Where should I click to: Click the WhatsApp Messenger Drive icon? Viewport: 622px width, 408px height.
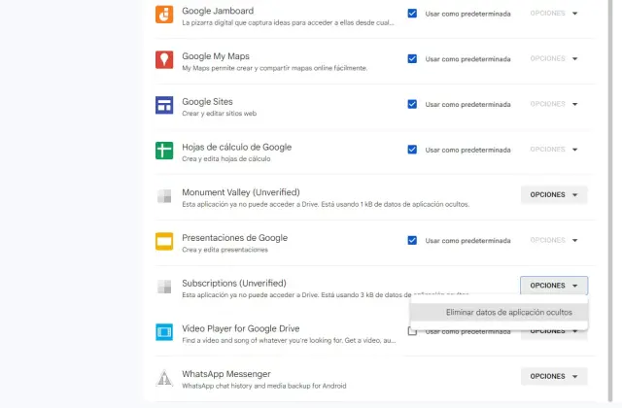coord(164,377)
